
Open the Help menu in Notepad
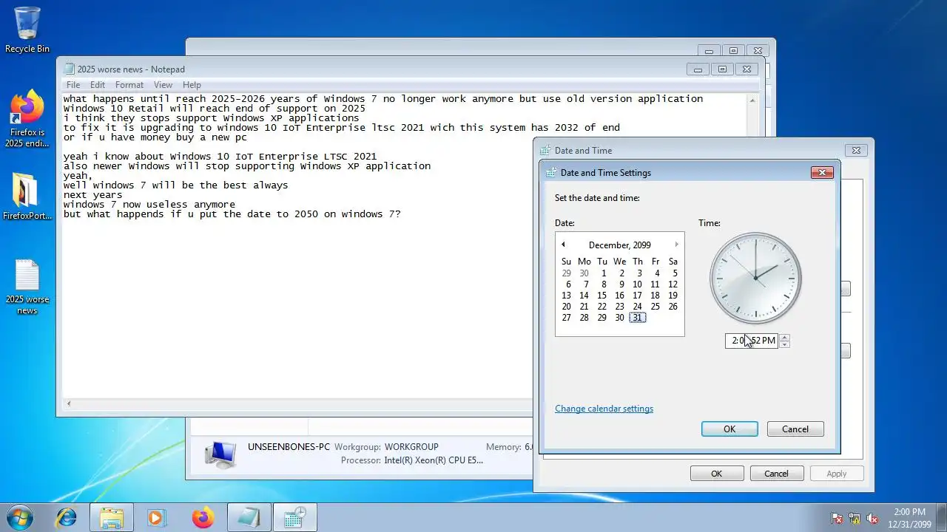(192, 85)
